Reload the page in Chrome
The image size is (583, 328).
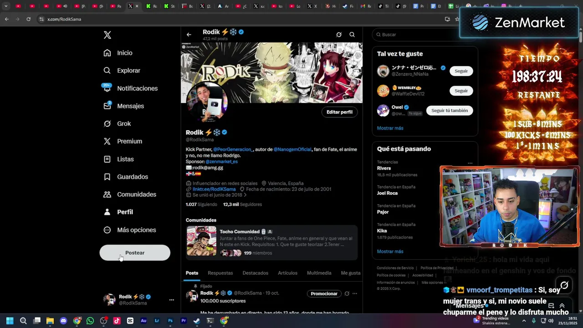[x=28, y=19]
